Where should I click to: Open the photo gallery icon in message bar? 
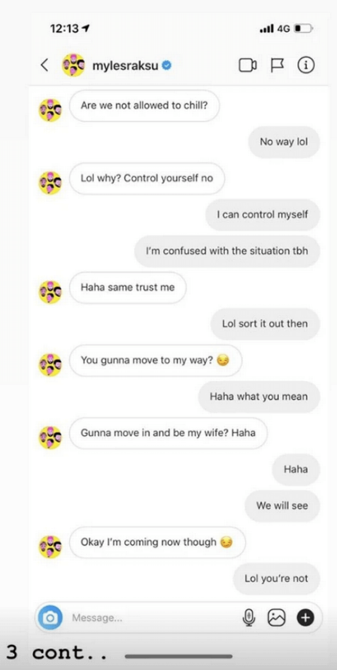click(277, 618)
